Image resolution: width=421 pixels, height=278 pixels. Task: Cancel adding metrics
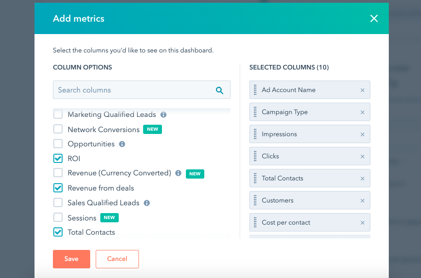click(117, 259)
